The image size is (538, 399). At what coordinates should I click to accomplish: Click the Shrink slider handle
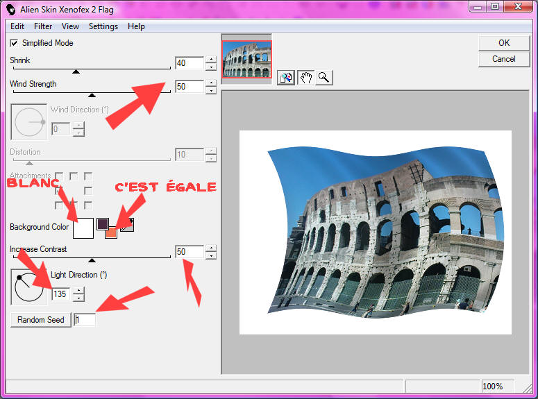[x=76, y=71]
